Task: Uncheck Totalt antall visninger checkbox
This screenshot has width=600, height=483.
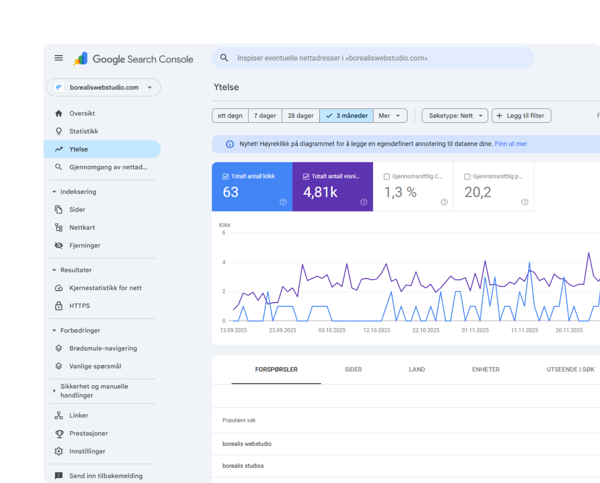Action: click(306, 177)
